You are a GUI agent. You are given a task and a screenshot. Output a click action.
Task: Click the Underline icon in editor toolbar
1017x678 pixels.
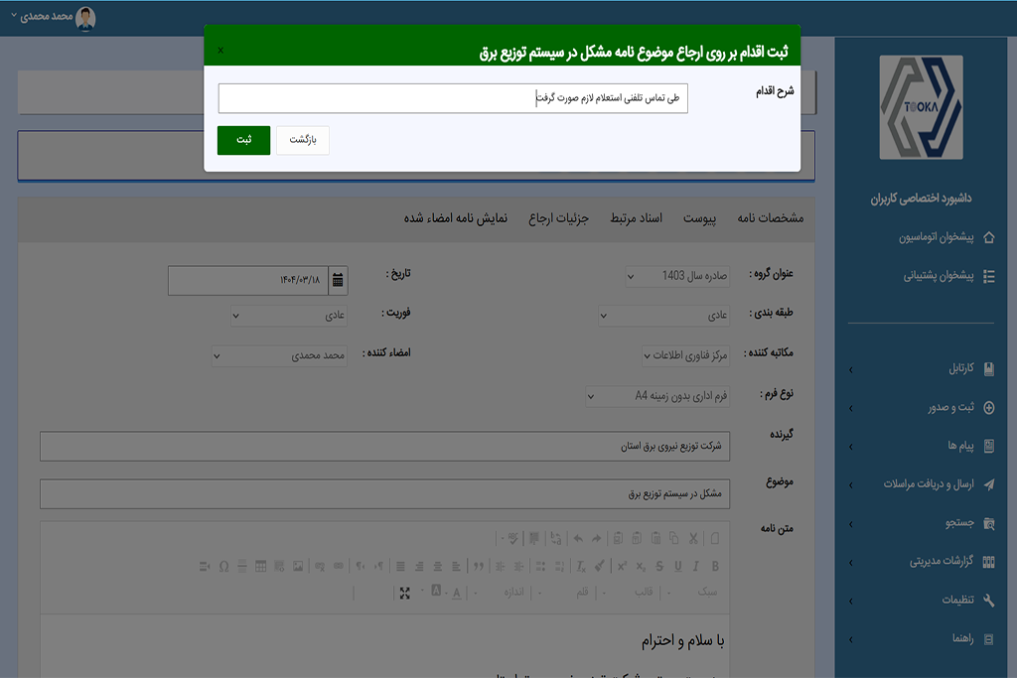(677, 566)
